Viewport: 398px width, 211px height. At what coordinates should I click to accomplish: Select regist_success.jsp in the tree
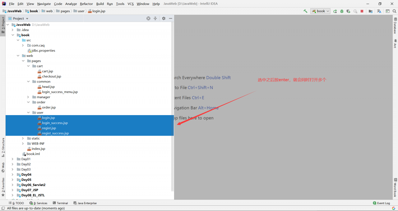53,133
